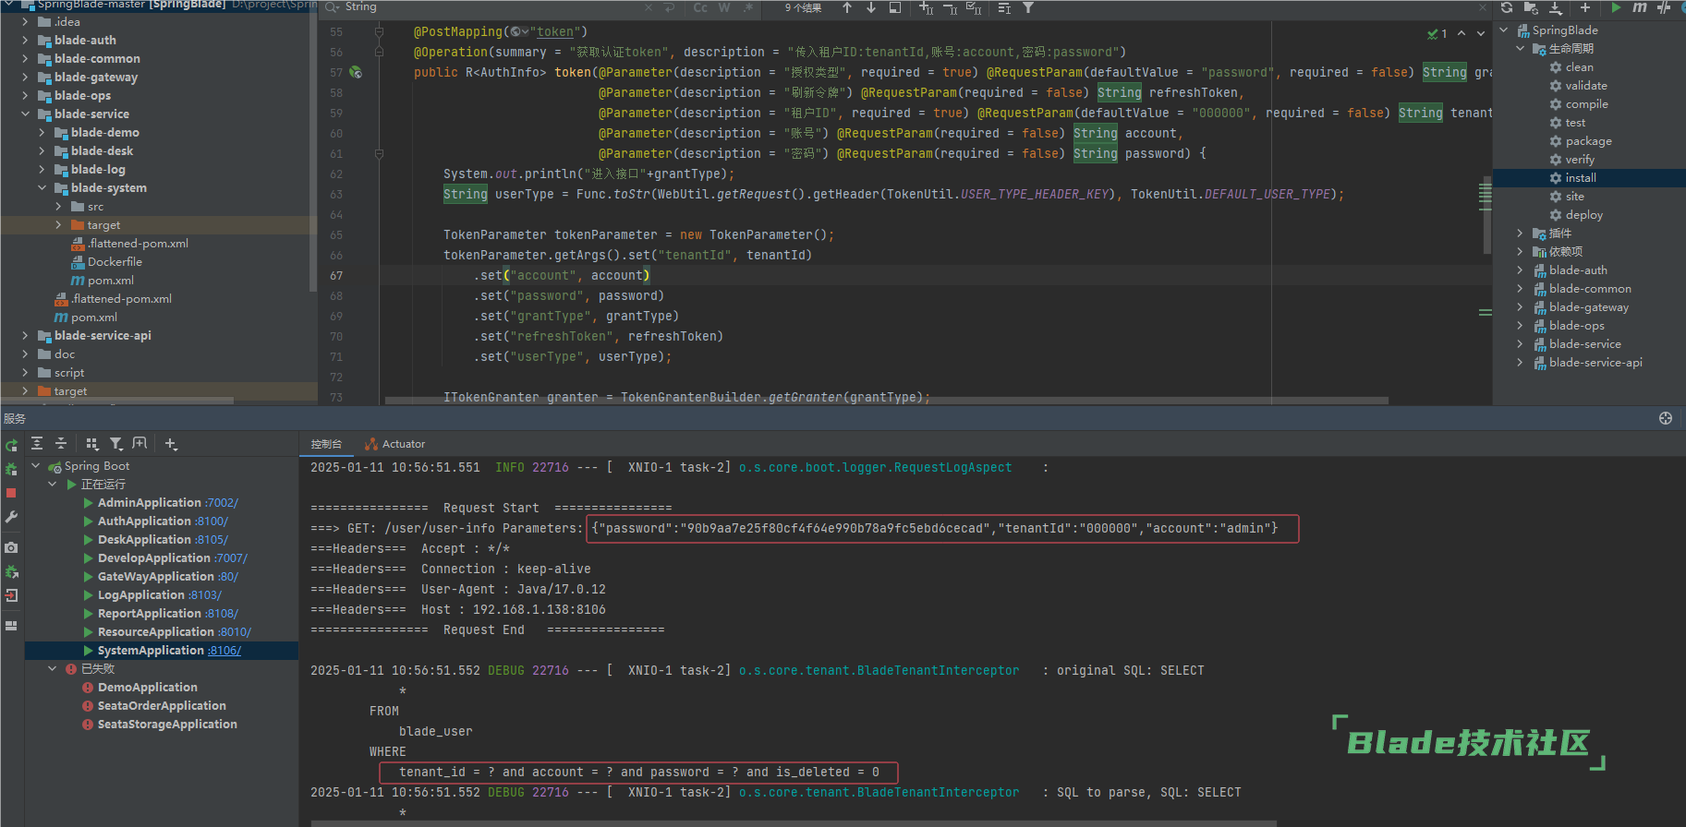This screenshot has height=827, width=1686.
Task: Click the fold marker on line 55
Action: tap(379, 31)
